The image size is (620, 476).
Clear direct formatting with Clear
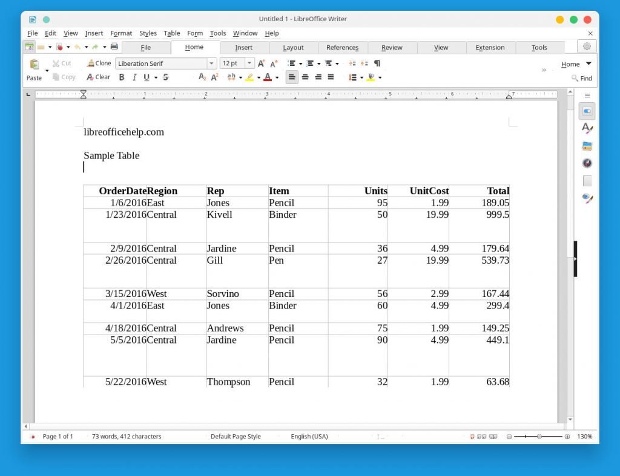click(99, 77)
